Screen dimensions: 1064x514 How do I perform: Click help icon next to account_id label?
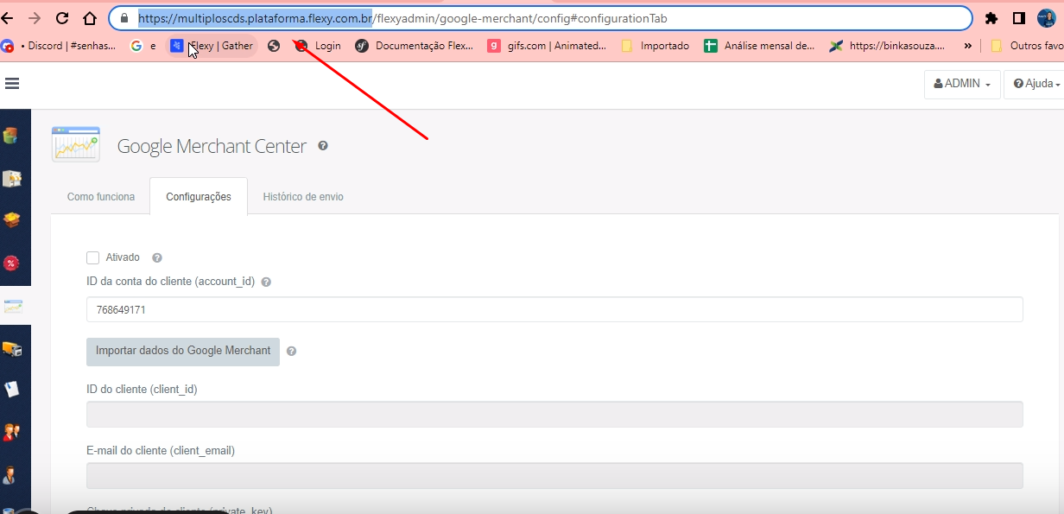click(266, 282)
